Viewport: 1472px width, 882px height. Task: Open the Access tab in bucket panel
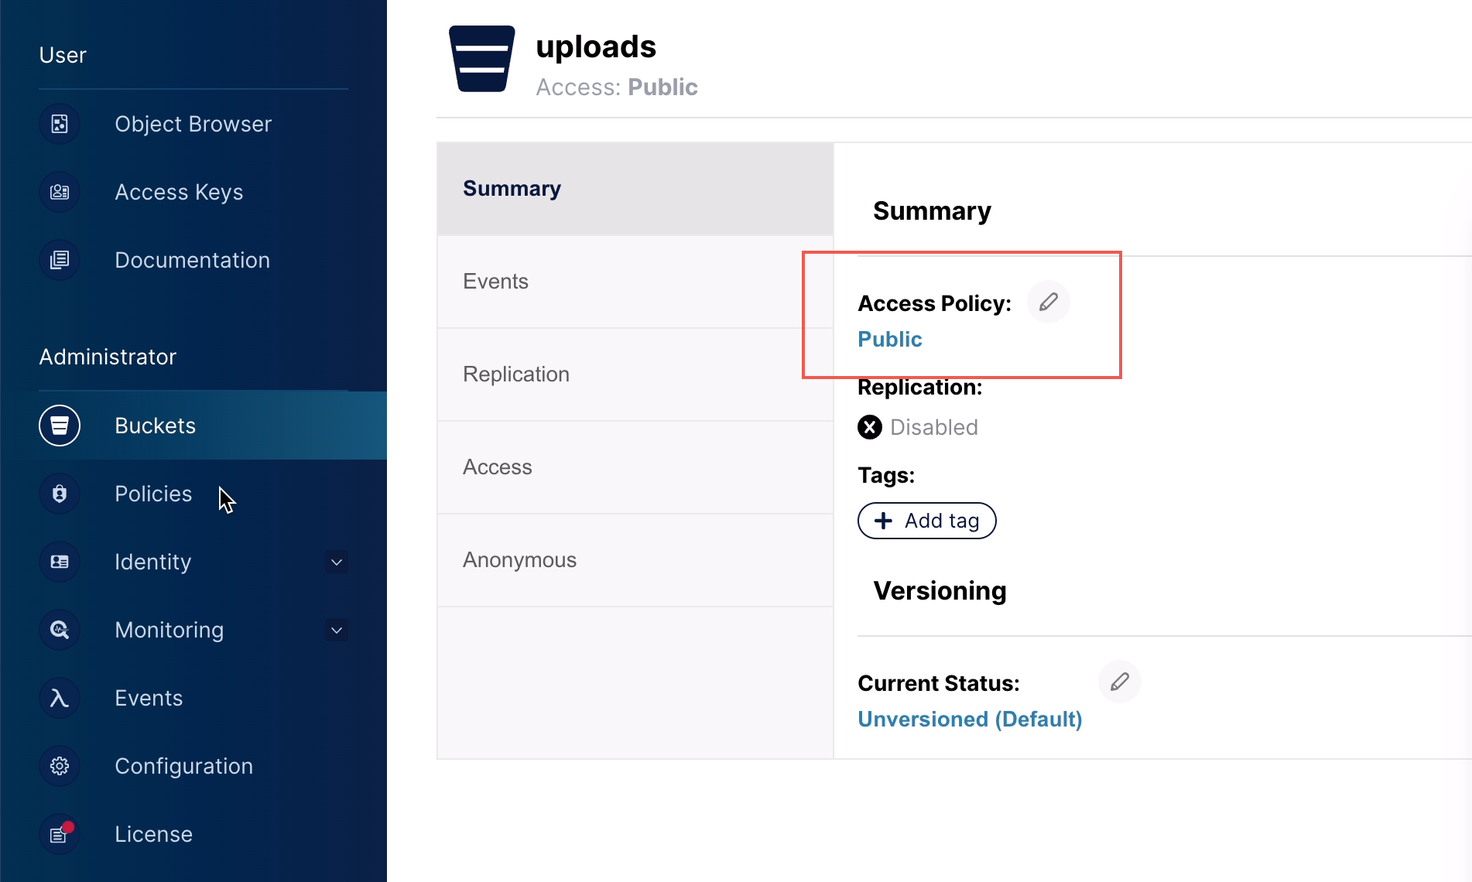497,467
